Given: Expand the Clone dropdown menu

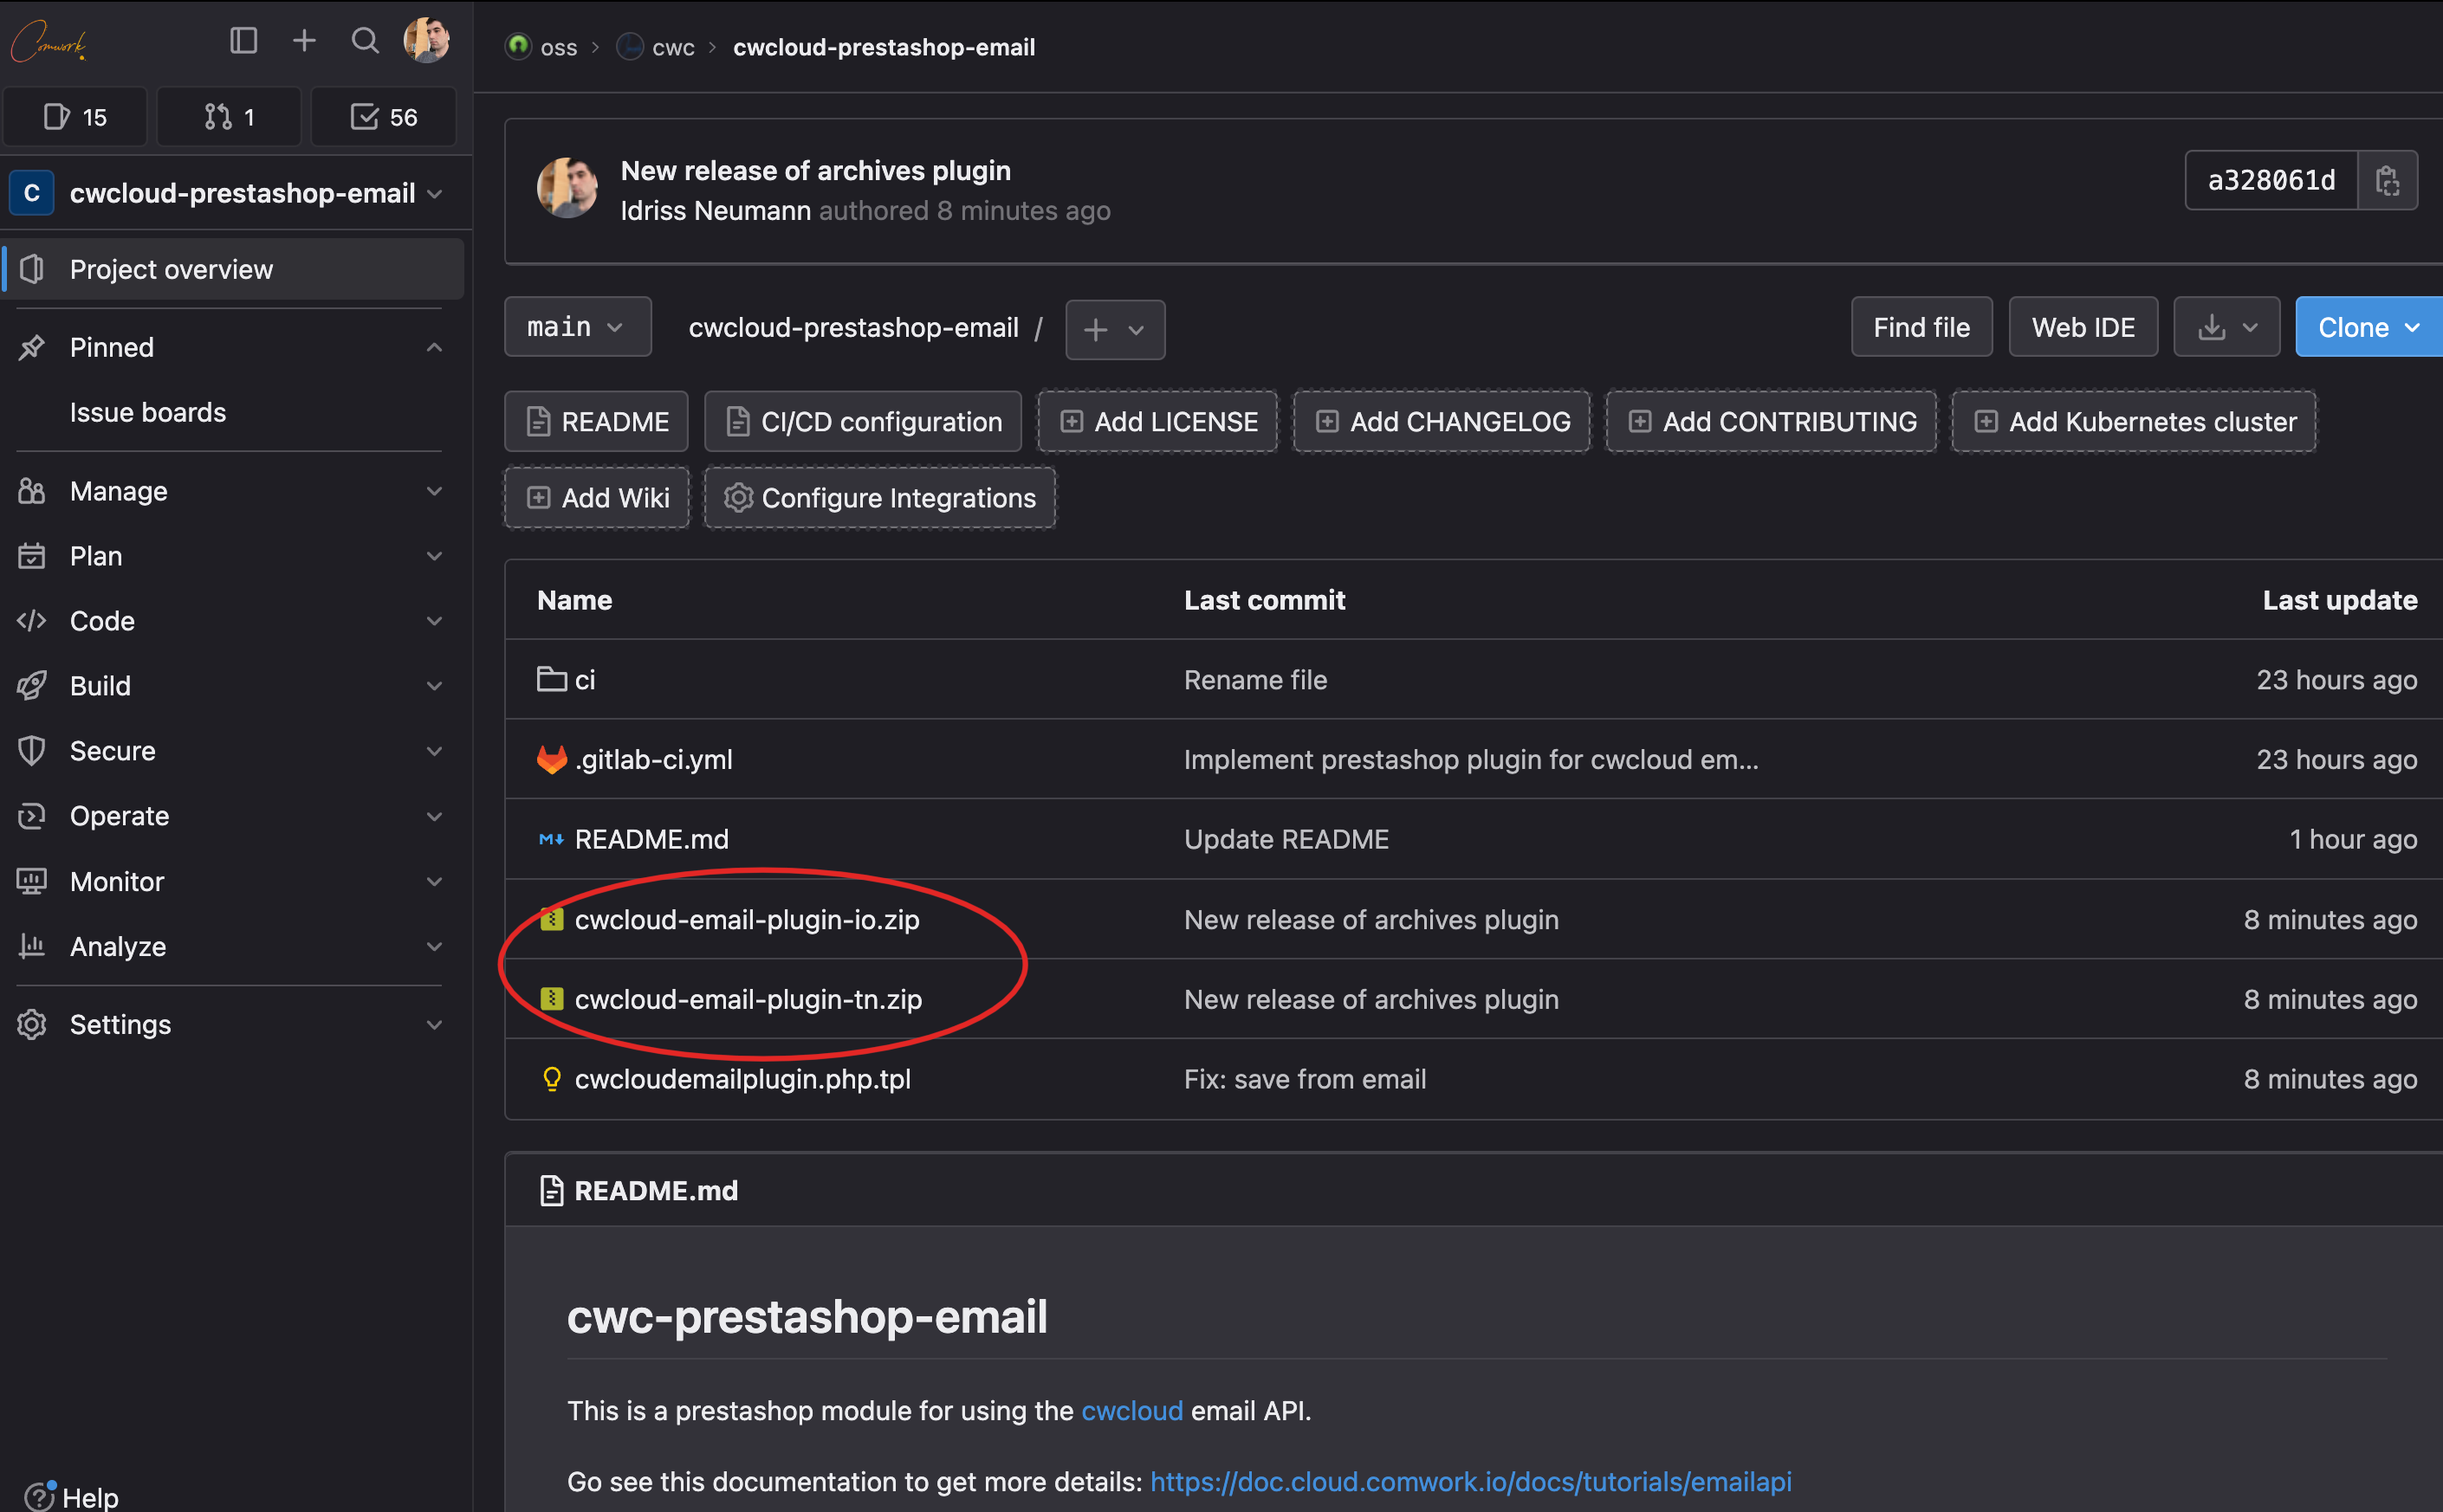Looking at the screenshot, I should coord(2364,328).
